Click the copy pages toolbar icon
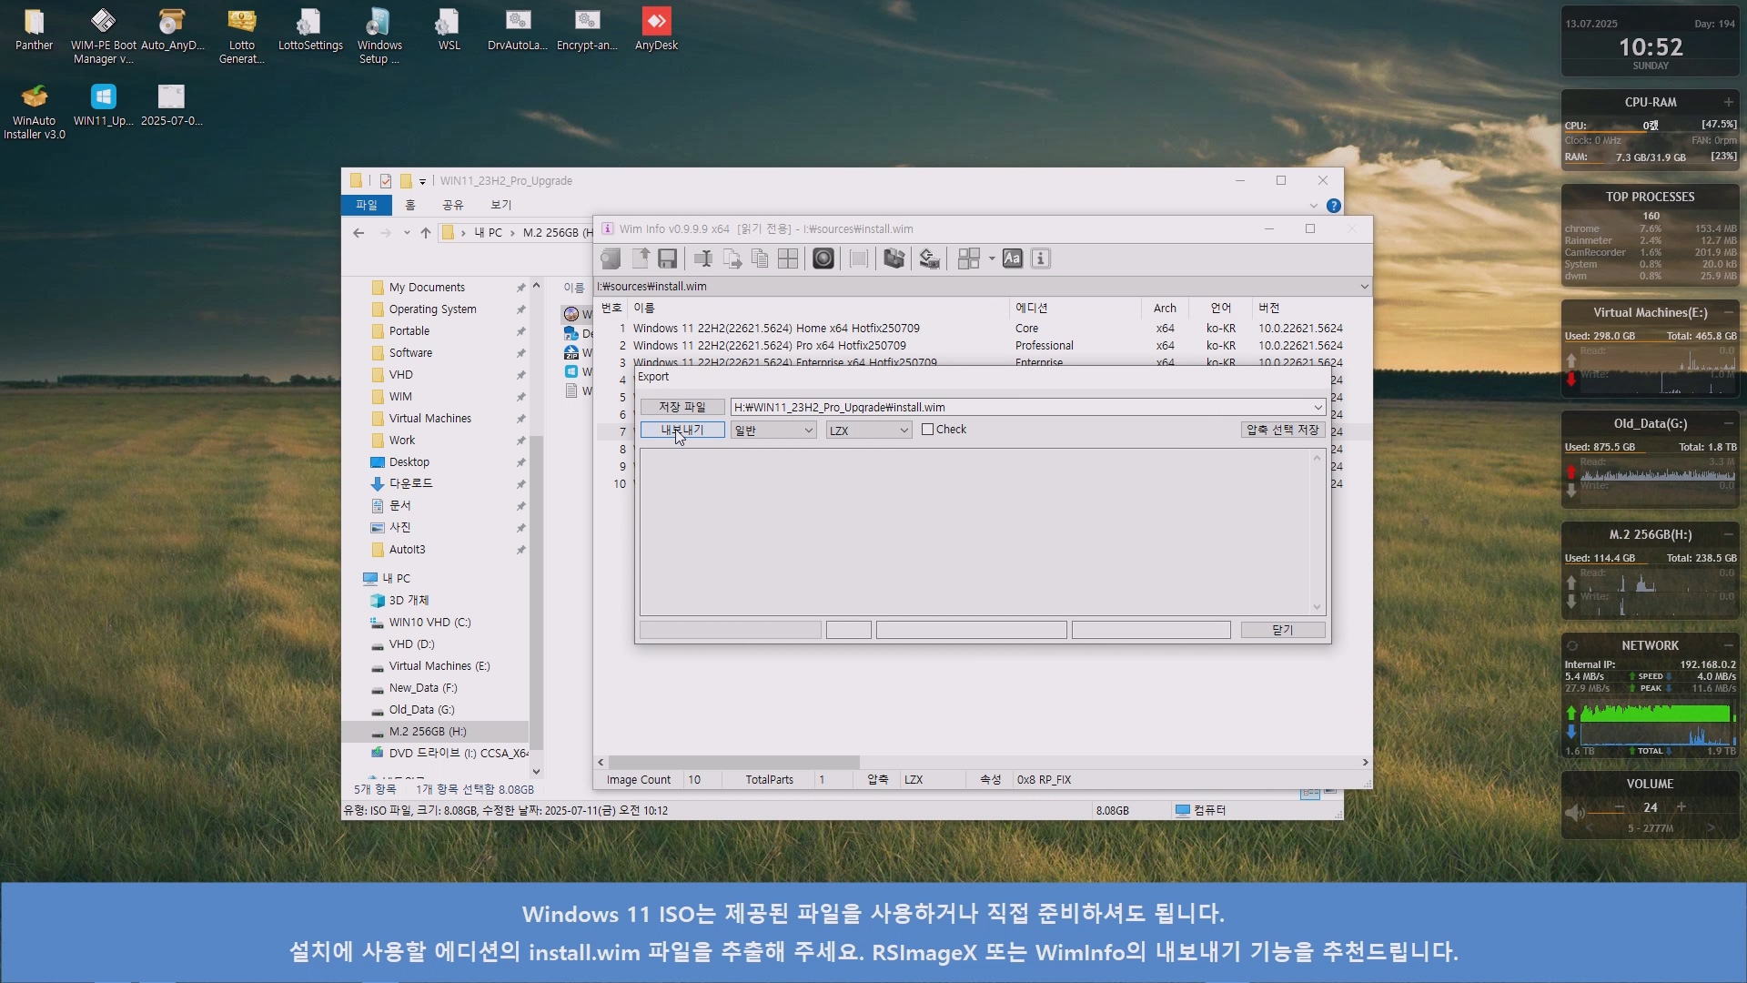 760,258
